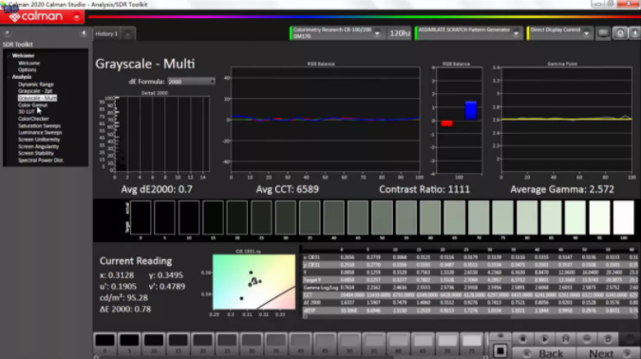Collapse the sidebar using left arrow
Image resolution: width=641 pixels, height=359 pixels.
[84, 33]
